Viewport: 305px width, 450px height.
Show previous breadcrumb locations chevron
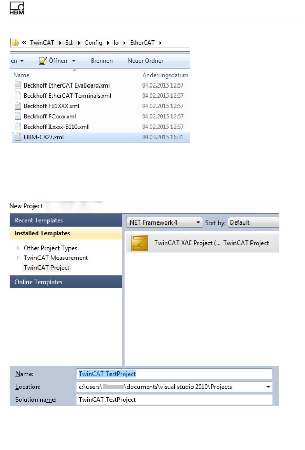click(24, 42)
